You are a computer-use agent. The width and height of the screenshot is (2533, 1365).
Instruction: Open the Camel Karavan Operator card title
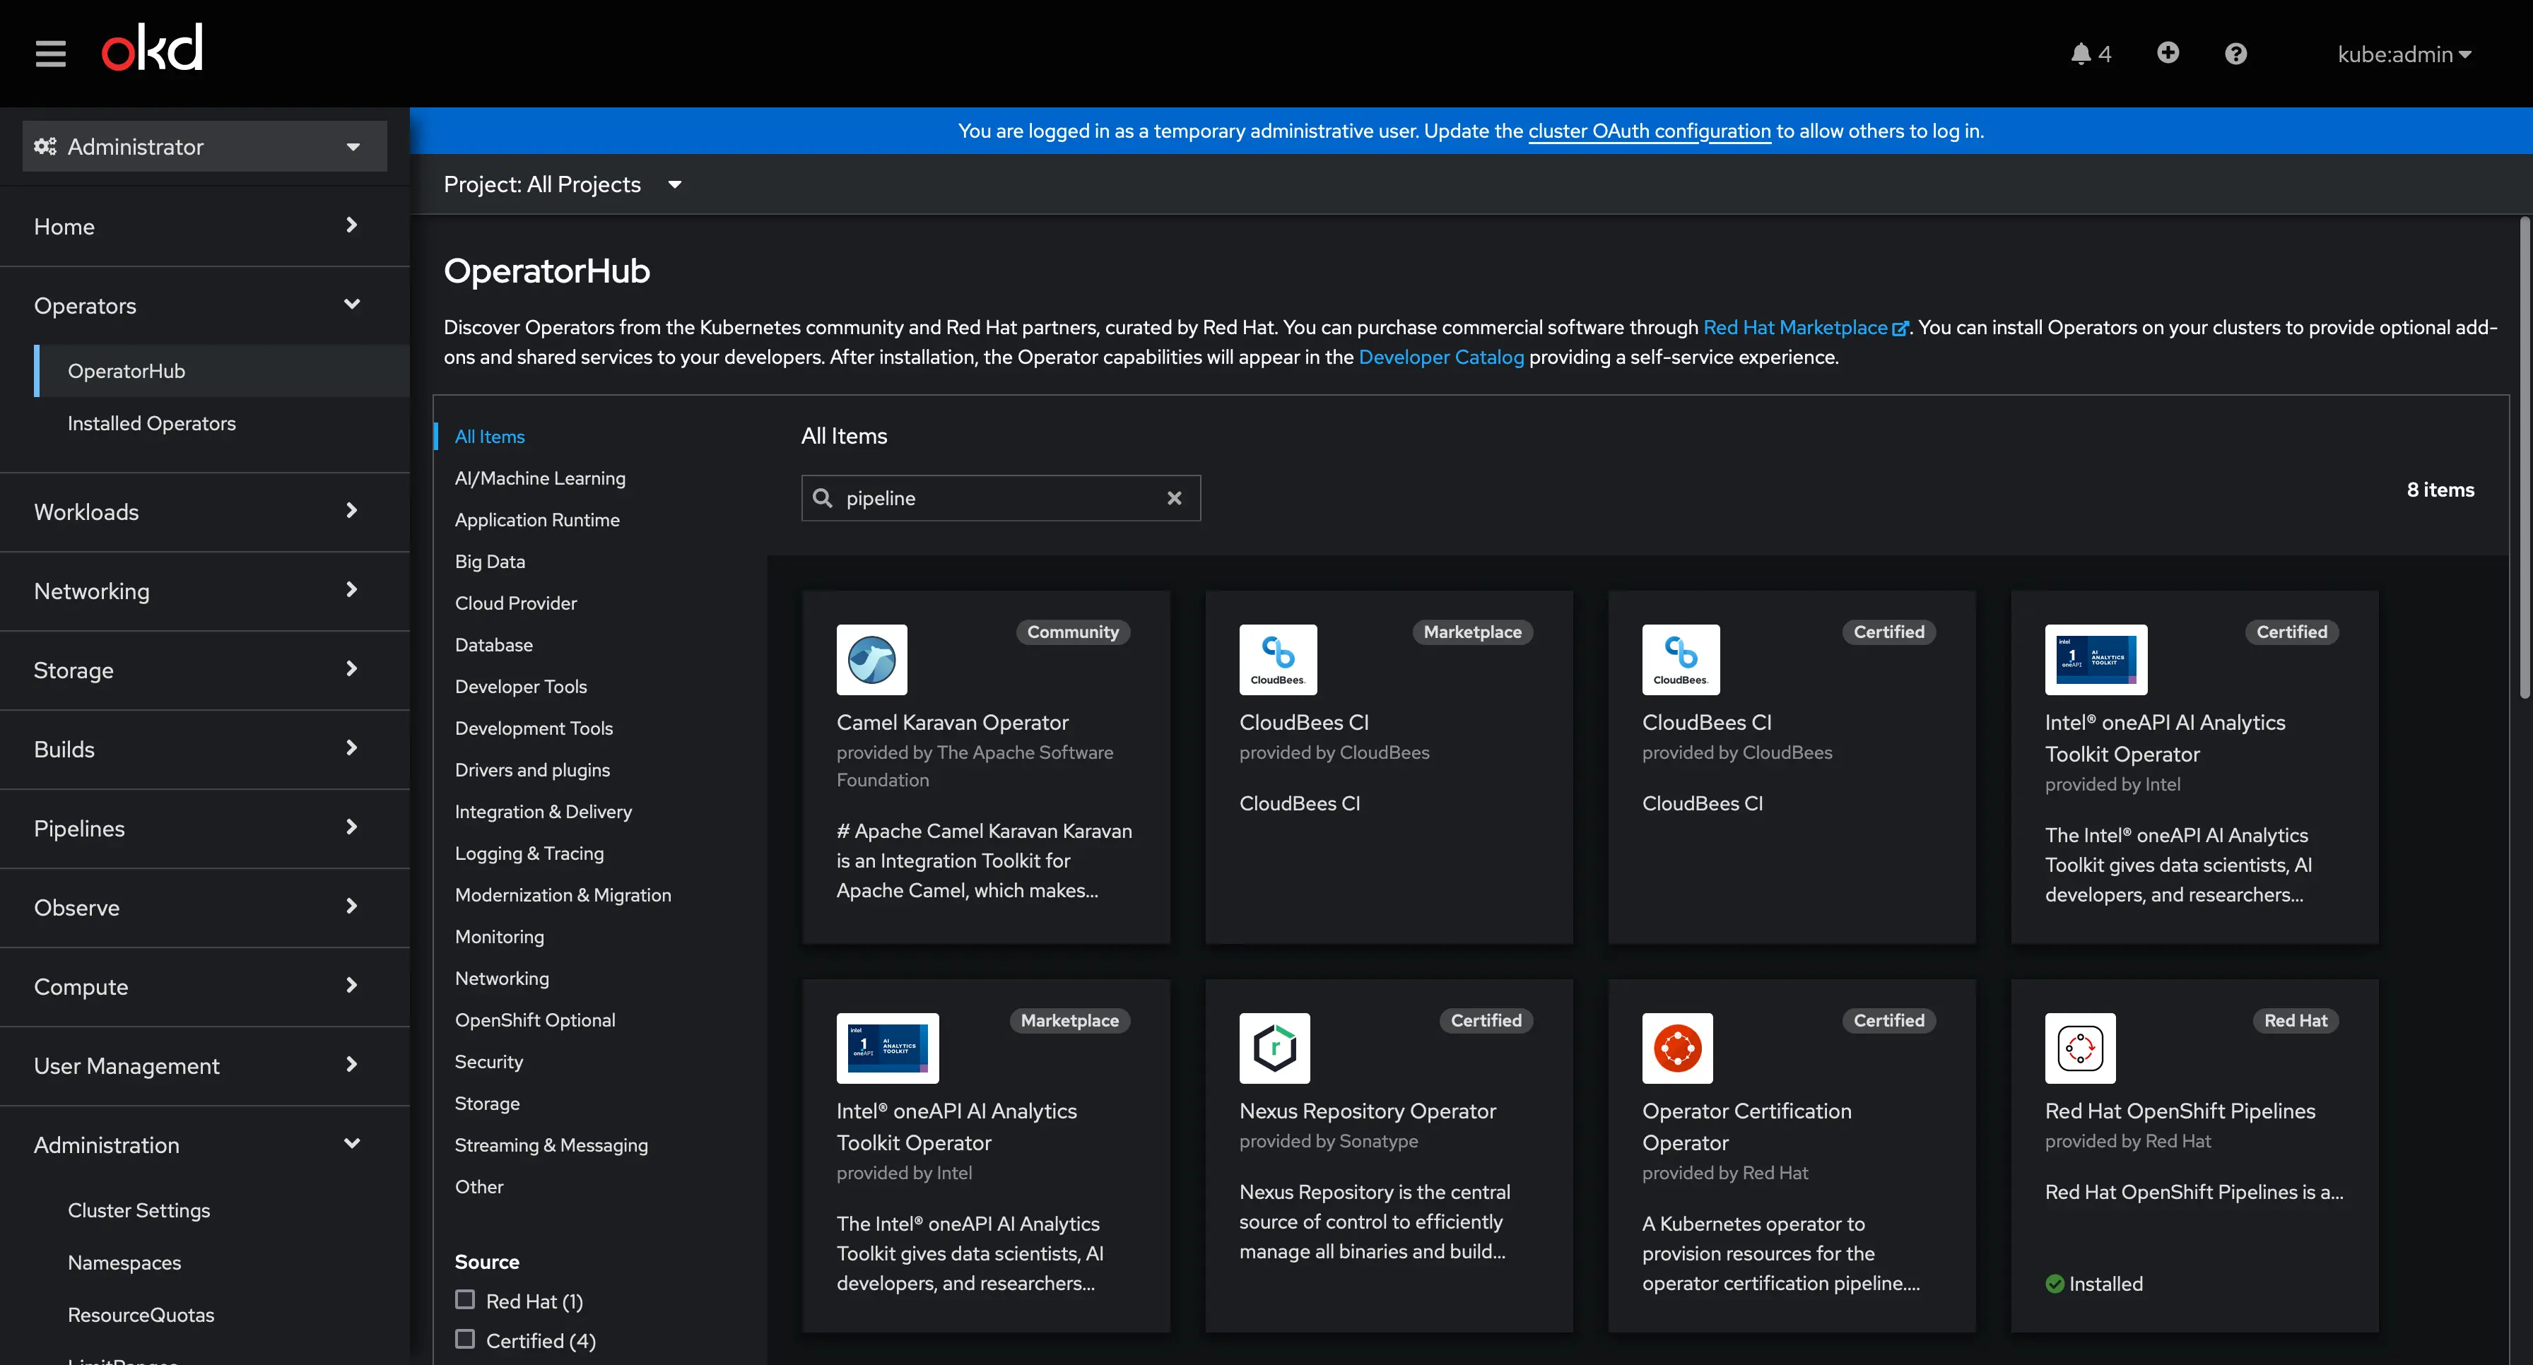[952, 722]
